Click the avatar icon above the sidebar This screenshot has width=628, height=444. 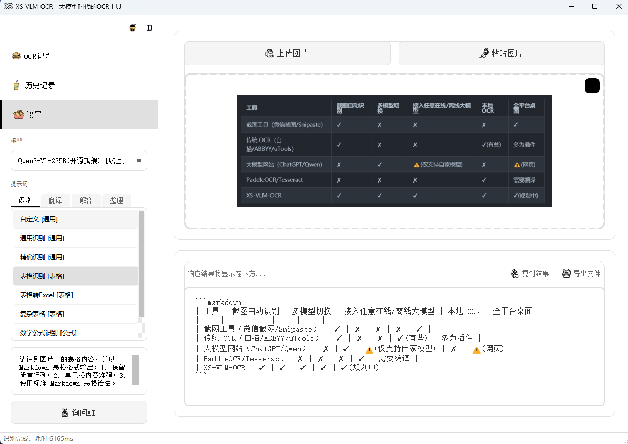(x=133, y=28)
